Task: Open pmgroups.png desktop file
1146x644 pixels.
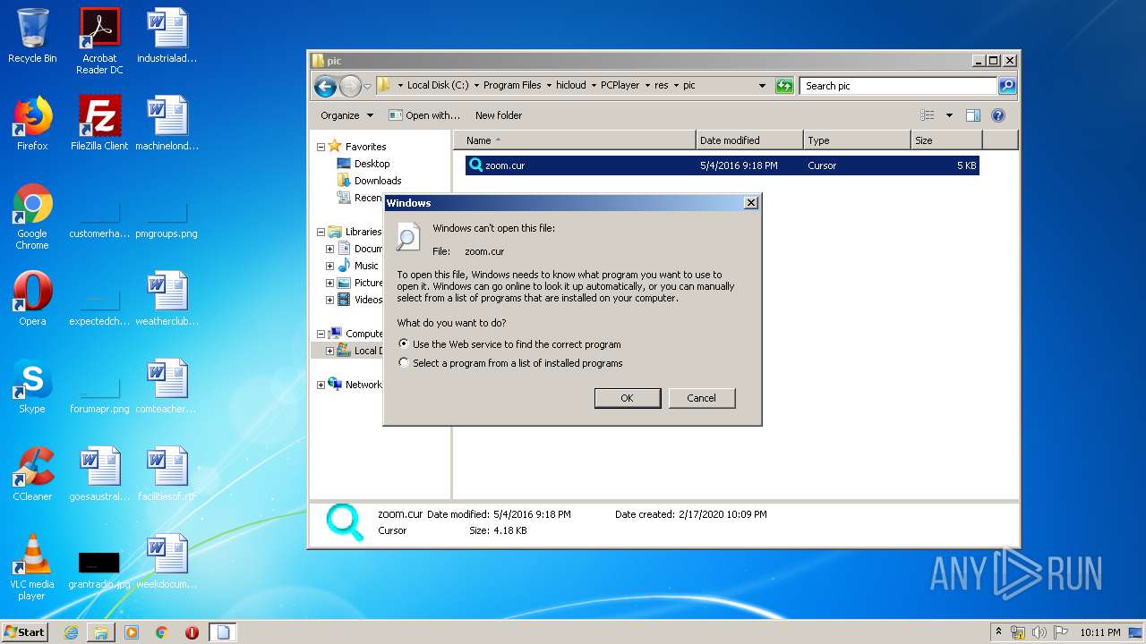Action: (x=167, y=219)
